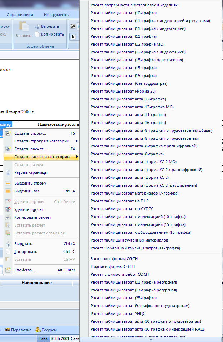
Task: Click the scroll-down arrow at submenu bottom
Action: coord(151,340)
